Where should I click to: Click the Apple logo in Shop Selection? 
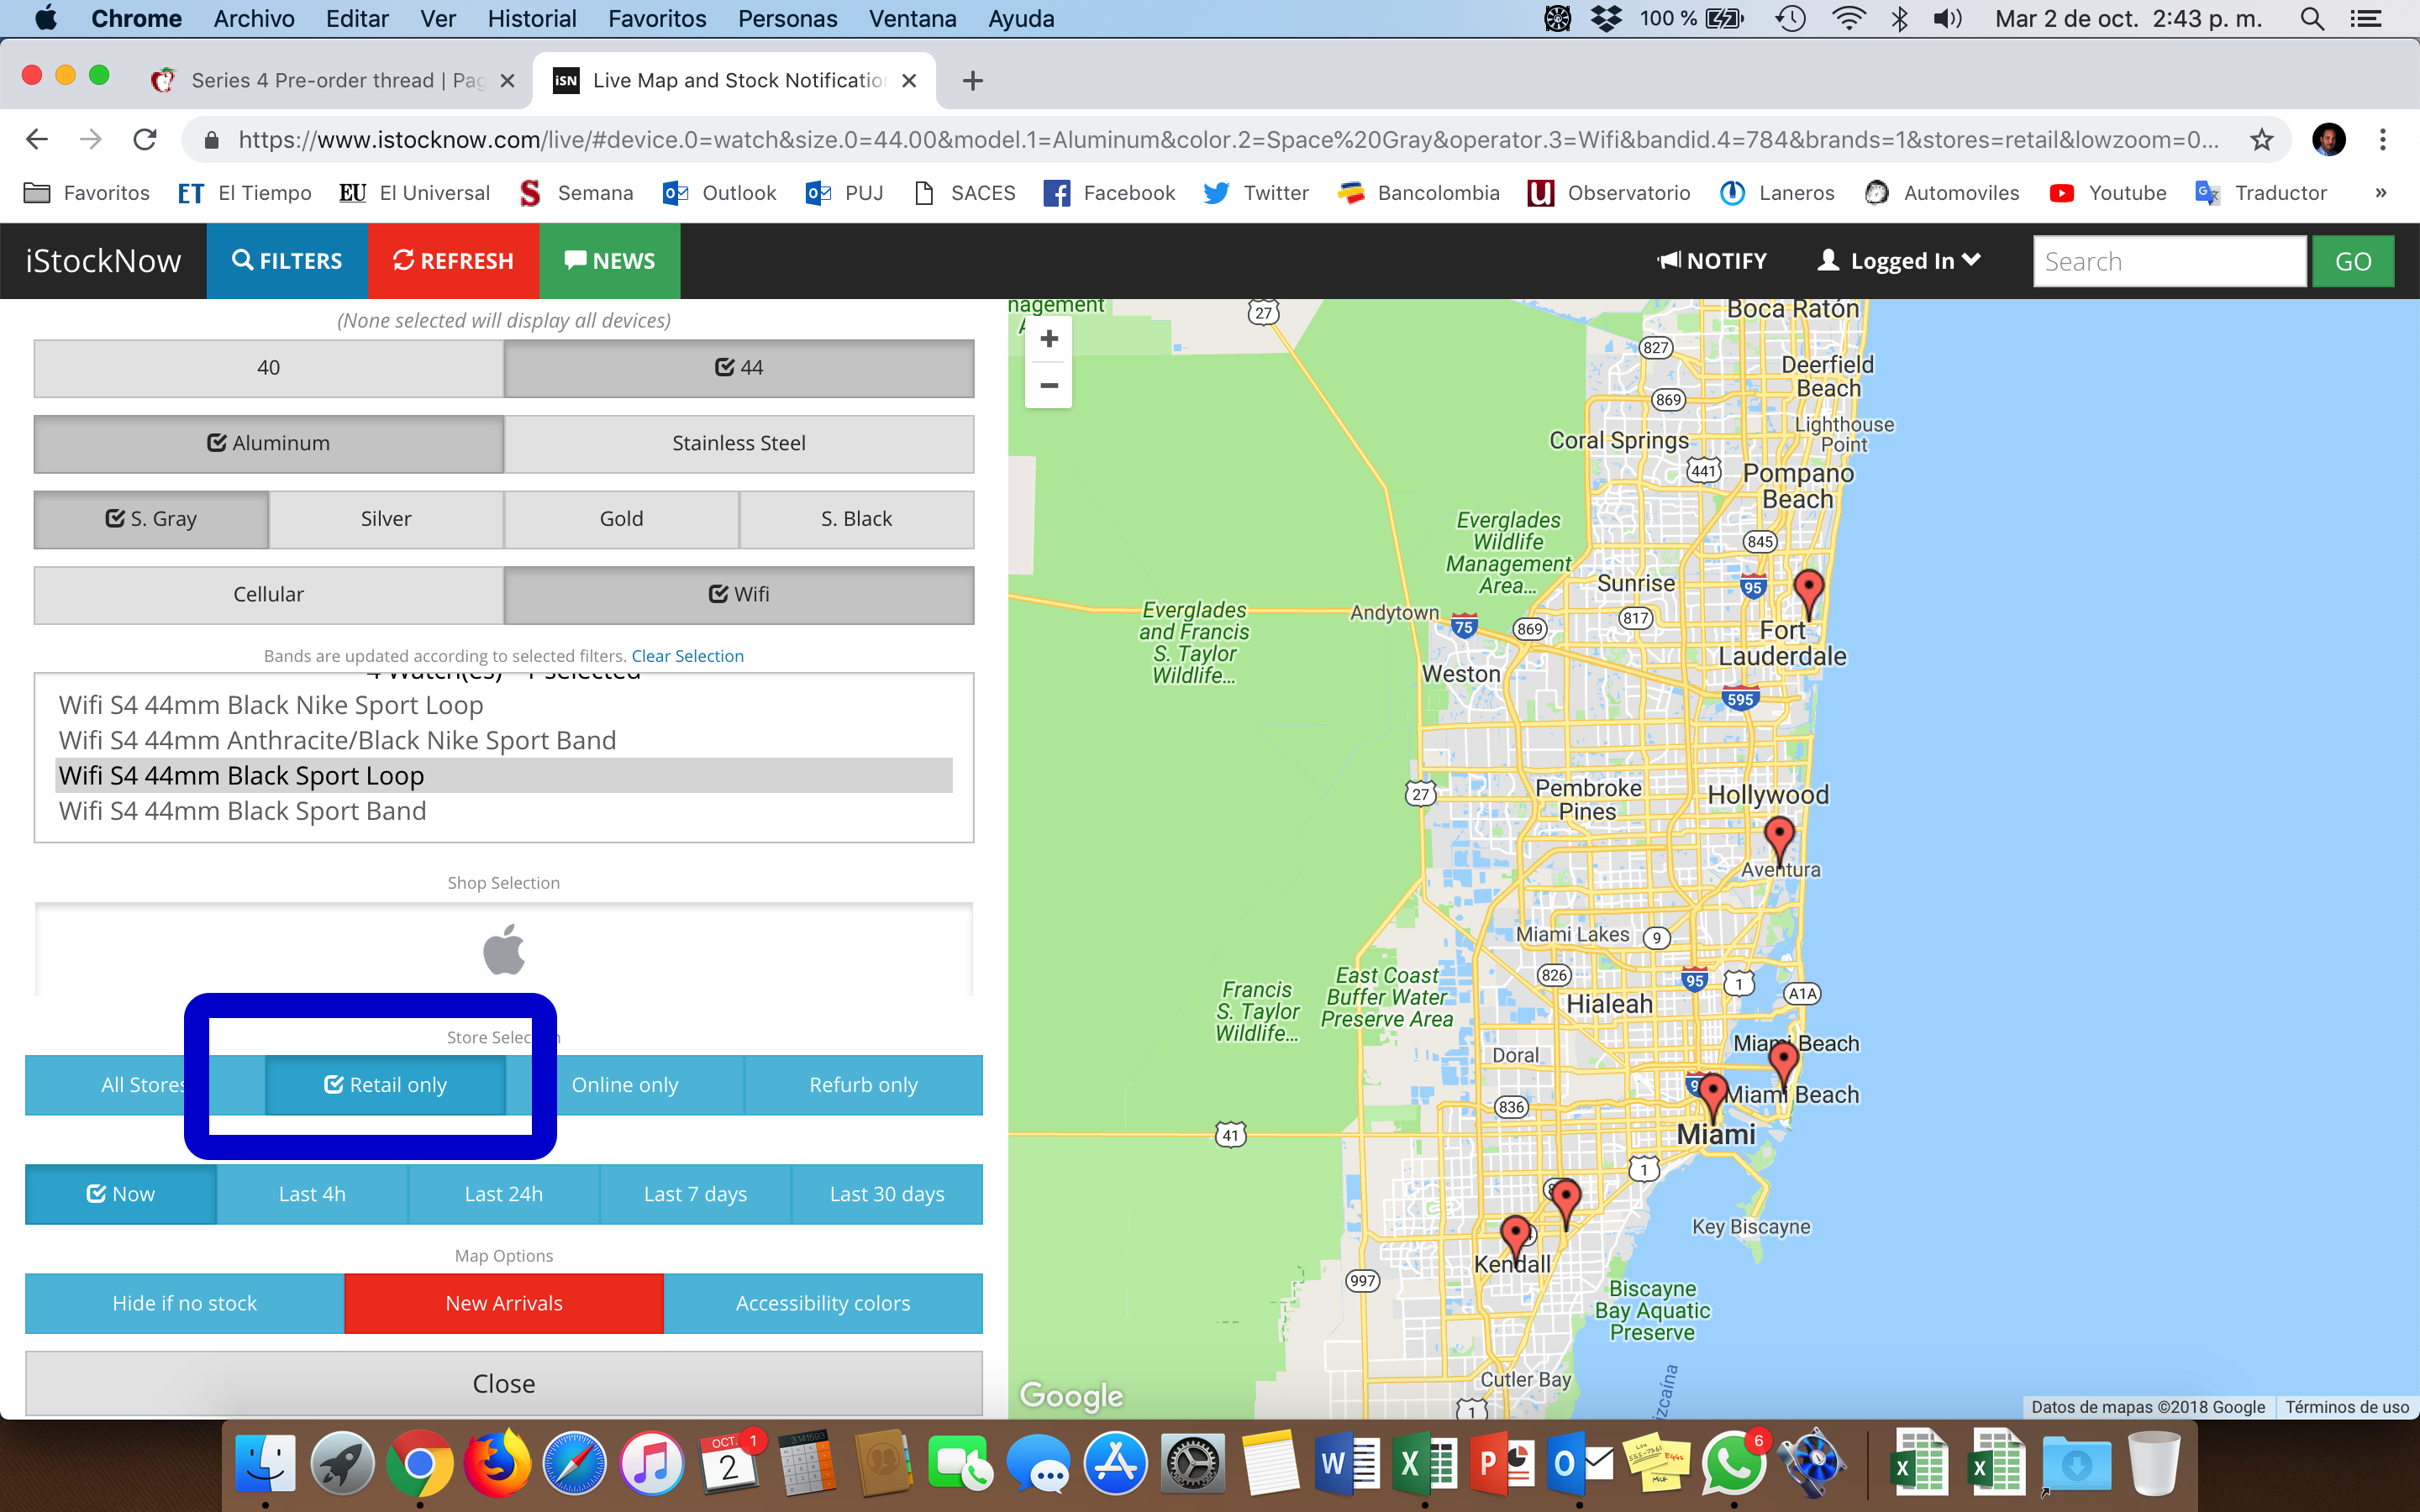point(504,950)
